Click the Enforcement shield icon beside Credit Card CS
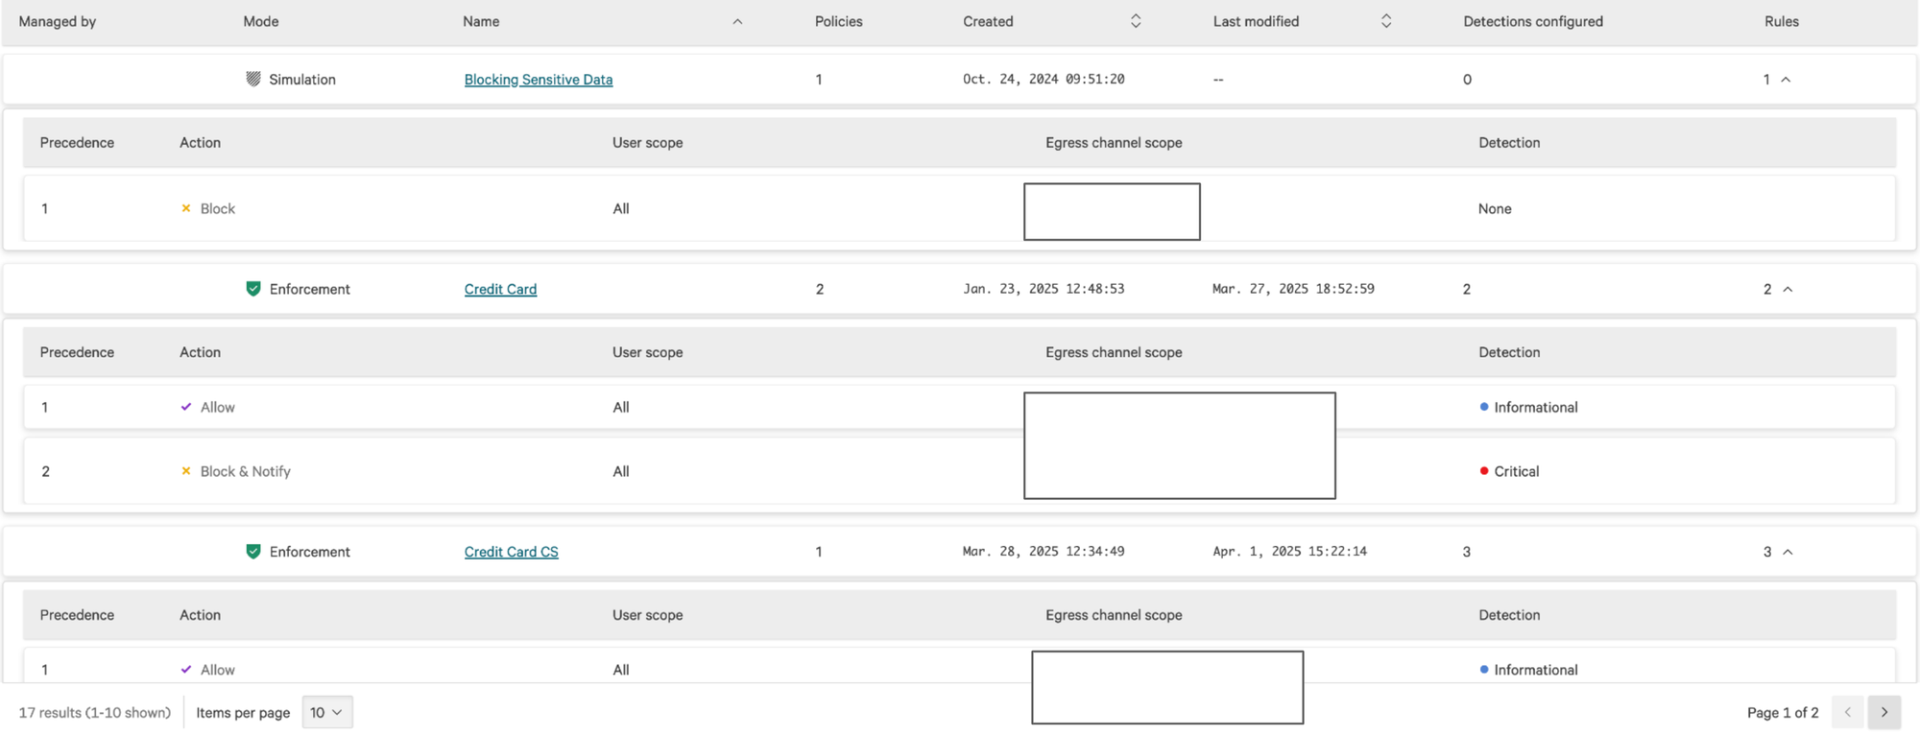Viewport: 1920px width, 736px height. pyautogui.click(x=253, y=551)
